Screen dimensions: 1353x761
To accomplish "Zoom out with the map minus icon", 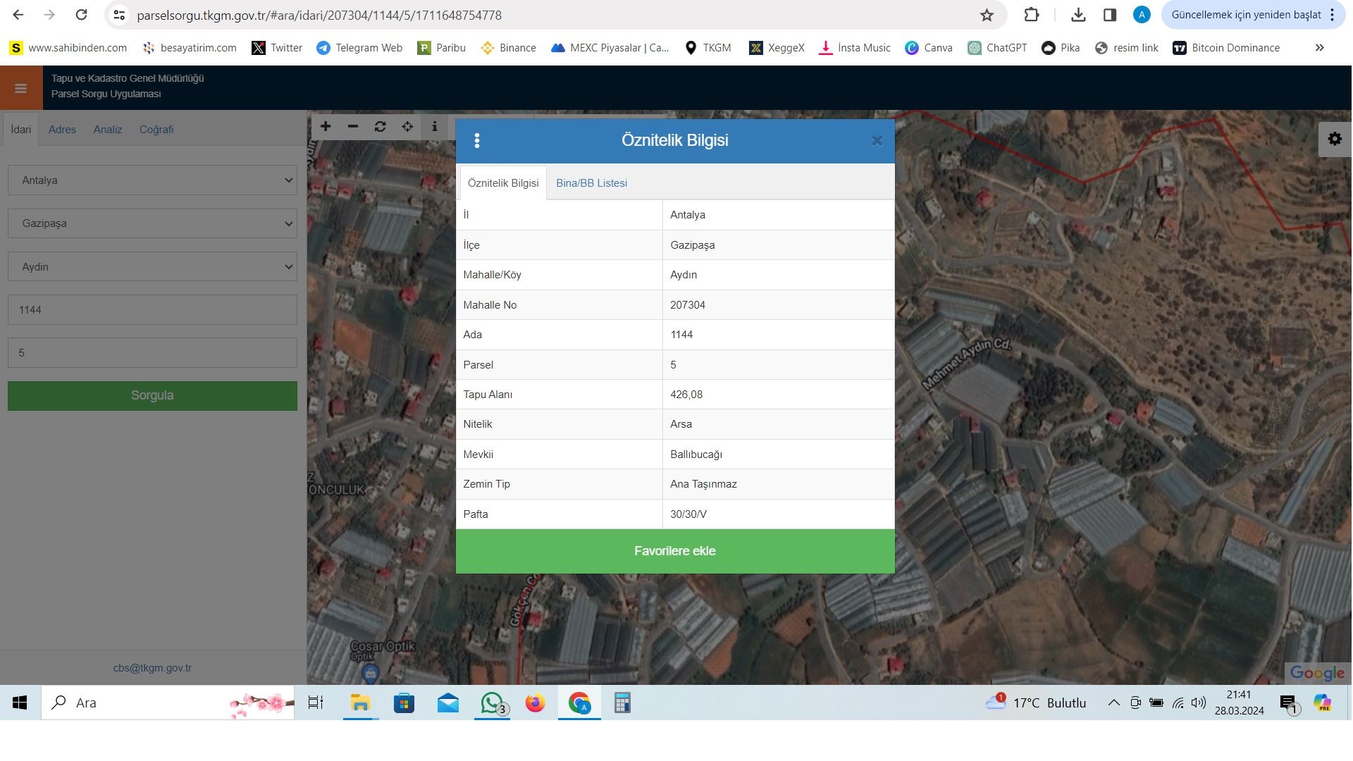I will click(353, 127).
